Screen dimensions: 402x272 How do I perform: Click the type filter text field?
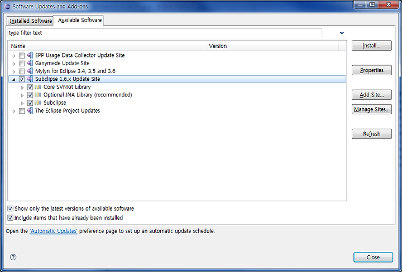165,33
